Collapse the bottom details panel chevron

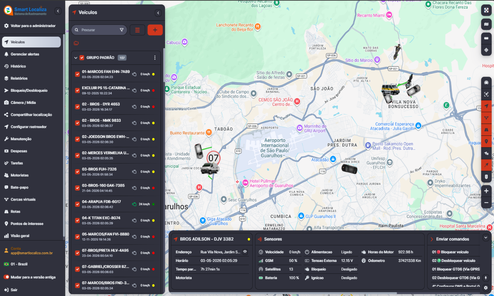(485, 237)
